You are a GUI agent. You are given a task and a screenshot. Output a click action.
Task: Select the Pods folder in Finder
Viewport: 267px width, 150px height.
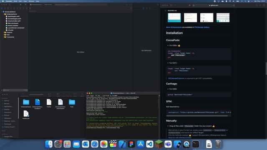[x=72, y=103]
